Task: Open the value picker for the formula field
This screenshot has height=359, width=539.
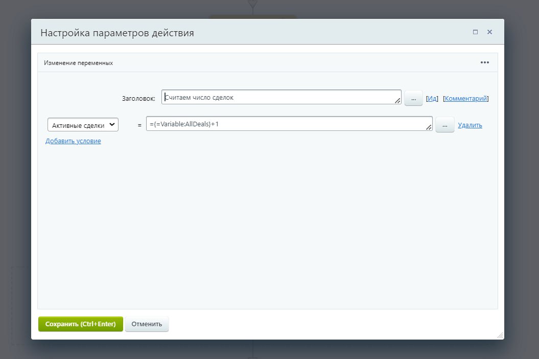Action: point(445,125)
